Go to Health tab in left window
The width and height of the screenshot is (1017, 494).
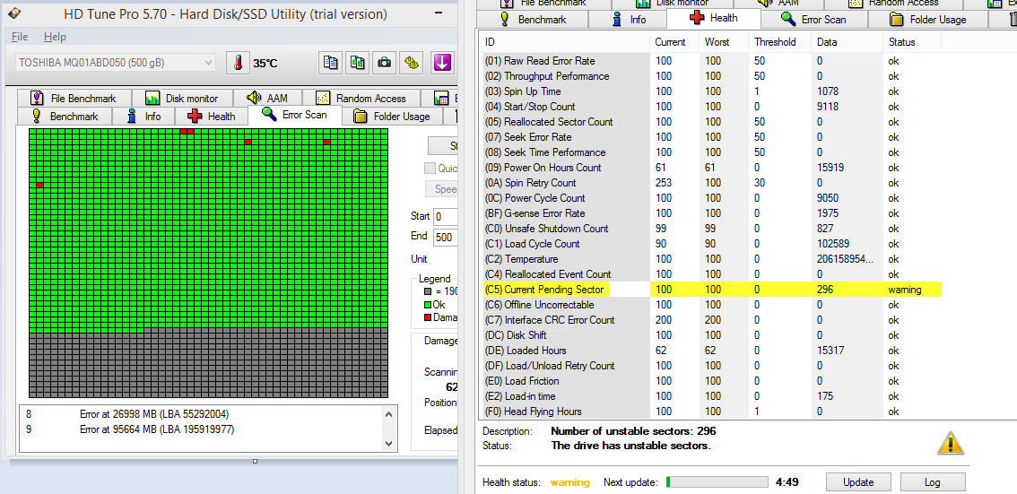[x=212, y=116]
